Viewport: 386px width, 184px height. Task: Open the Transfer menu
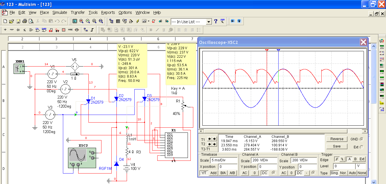click(78, 12)
